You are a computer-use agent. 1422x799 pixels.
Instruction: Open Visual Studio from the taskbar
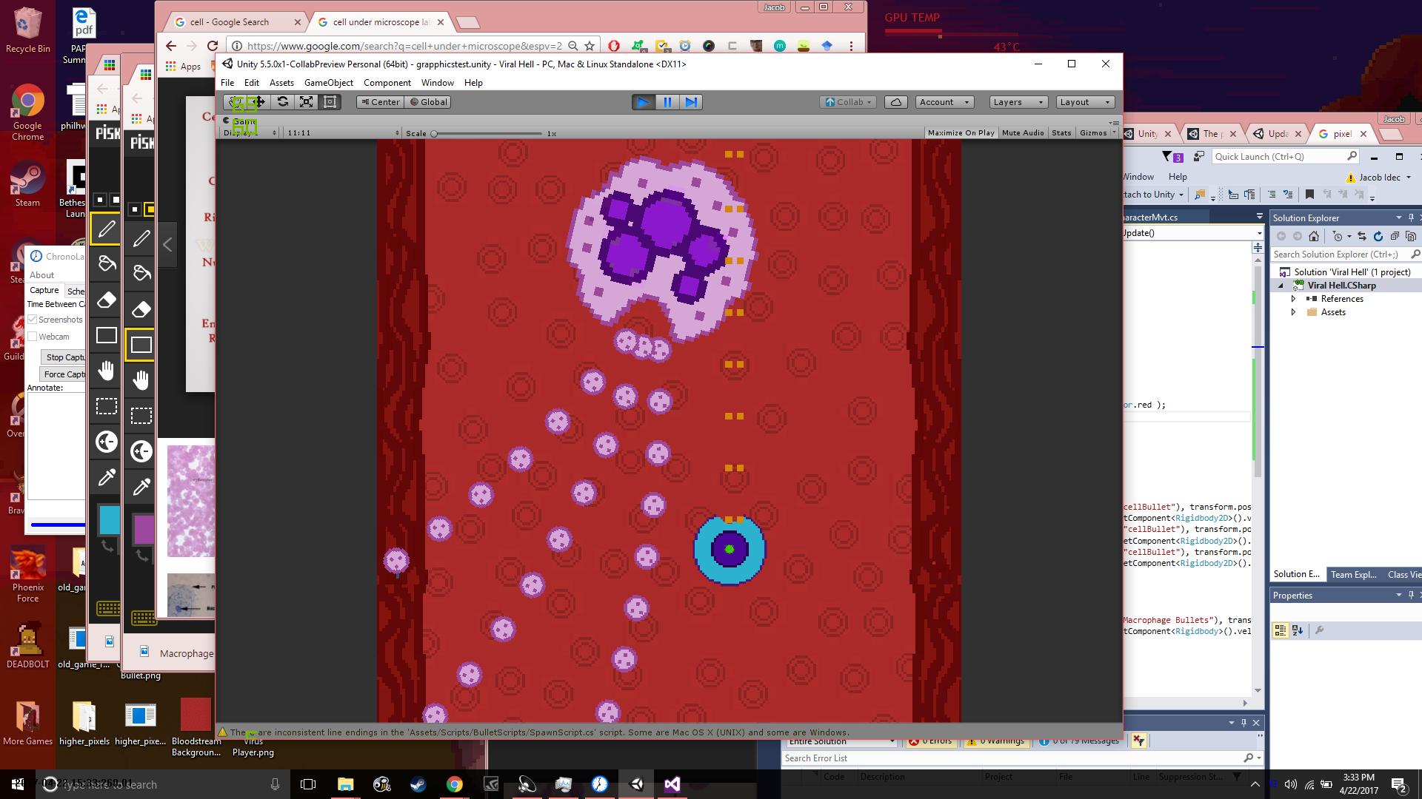(x=672, y=784)
